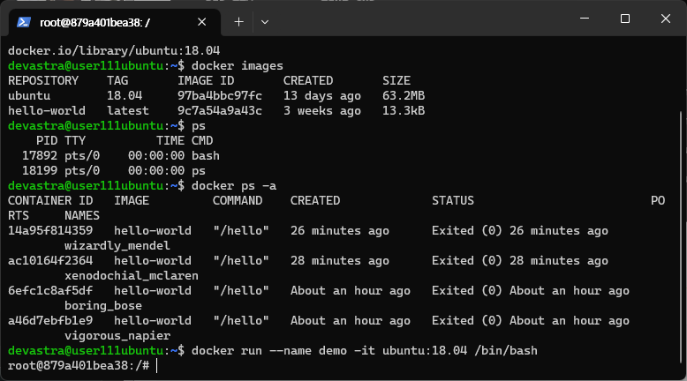Click image ID 9c7a54a9a43c
The width and height of the screenshot is (687, 381).
tap(220, 110)
